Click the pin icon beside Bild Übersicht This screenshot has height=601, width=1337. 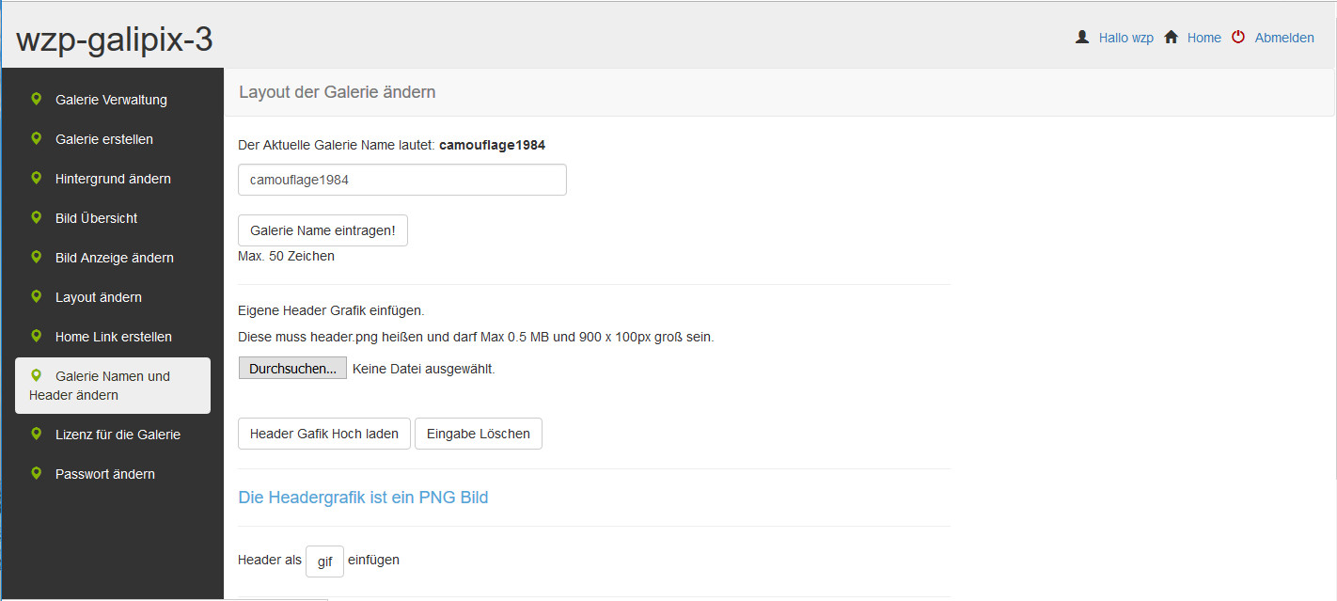pos(37,217)
